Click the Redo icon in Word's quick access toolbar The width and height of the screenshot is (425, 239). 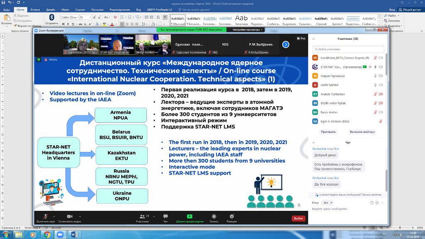pos(18,2)
